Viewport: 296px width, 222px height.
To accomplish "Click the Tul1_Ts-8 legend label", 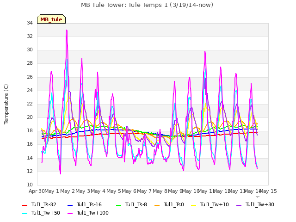I will click(136, 204).
